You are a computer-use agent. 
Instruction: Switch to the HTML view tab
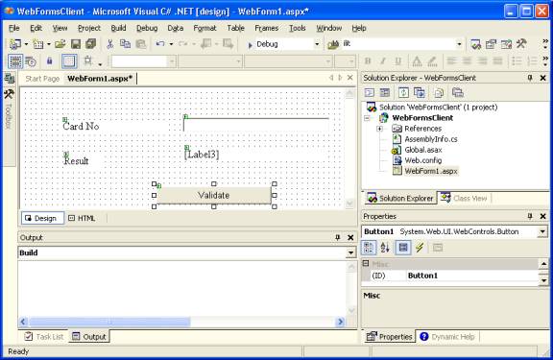coord(82,218)
